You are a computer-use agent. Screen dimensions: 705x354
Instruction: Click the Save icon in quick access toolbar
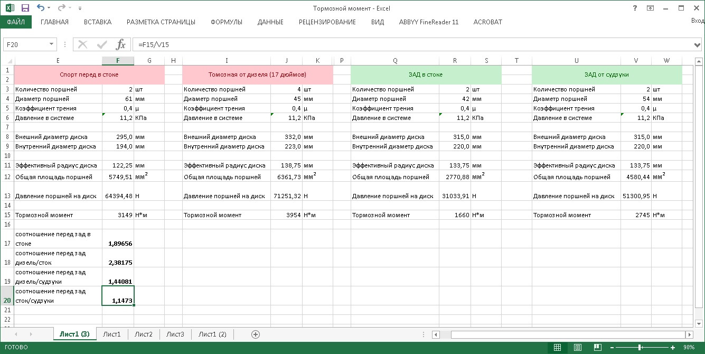point(25,8)
